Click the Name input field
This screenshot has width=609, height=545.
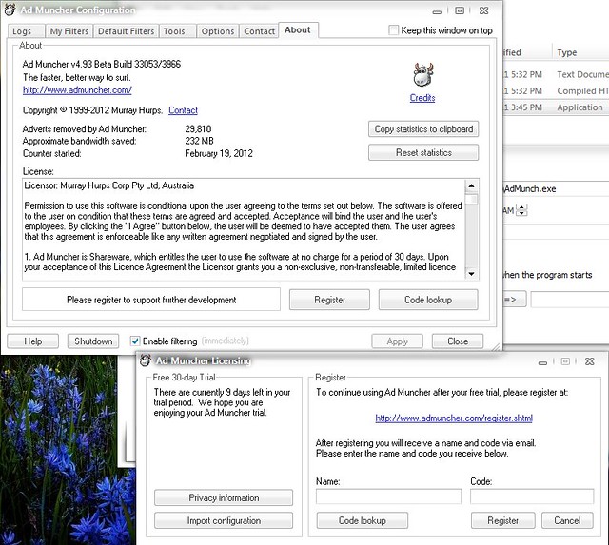click(388, 496)
